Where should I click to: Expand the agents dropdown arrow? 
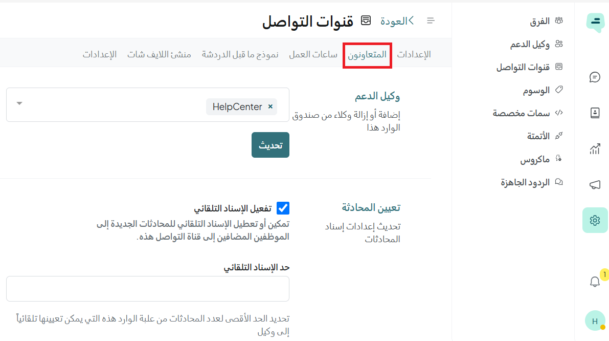click(19, 103)
